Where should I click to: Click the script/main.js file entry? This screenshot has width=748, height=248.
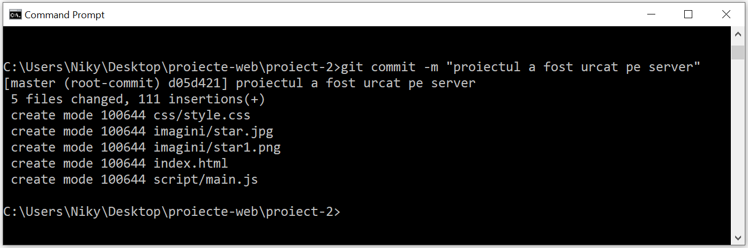205,180
